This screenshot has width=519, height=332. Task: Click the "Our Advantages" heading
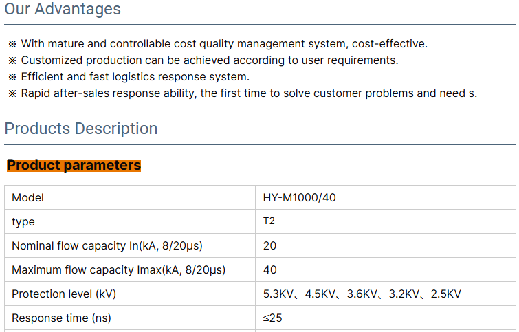coord(63,10)
